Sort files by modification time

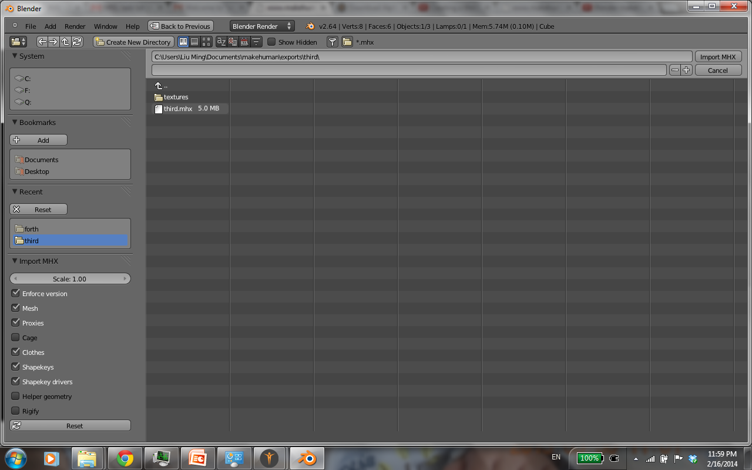[x=244, y=42]
